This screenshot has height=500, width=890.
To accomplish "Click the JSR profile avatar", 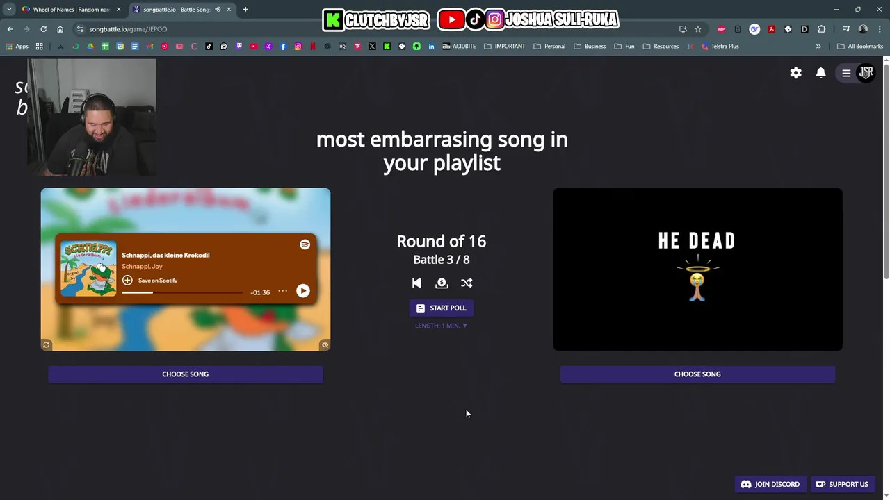I will [866, 72].
